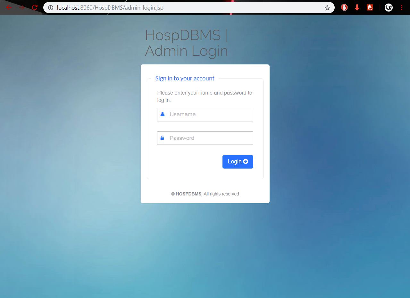The height and width of the screenshot is (298, 410).
Task: View site information icon in address bar
Action: tap(50, 8)
